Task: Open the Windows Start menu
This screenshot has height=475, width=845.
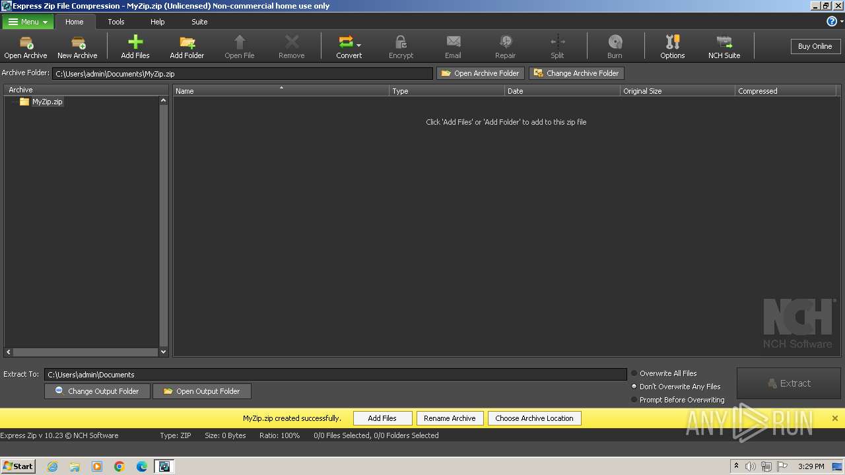Action: pos(18,466)
